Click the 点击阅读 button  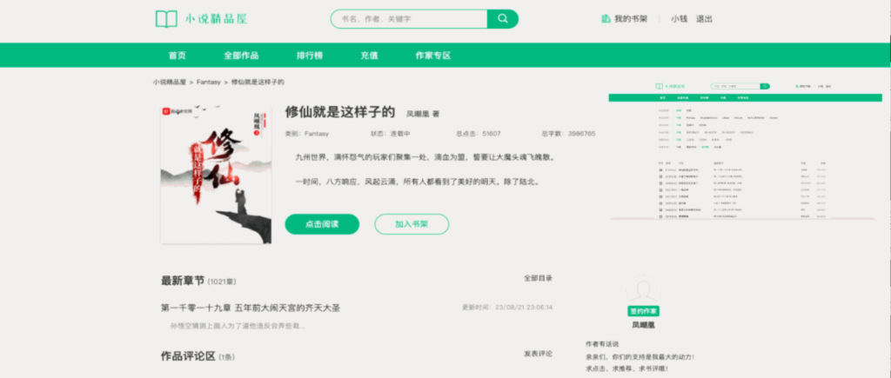point(322,224)
